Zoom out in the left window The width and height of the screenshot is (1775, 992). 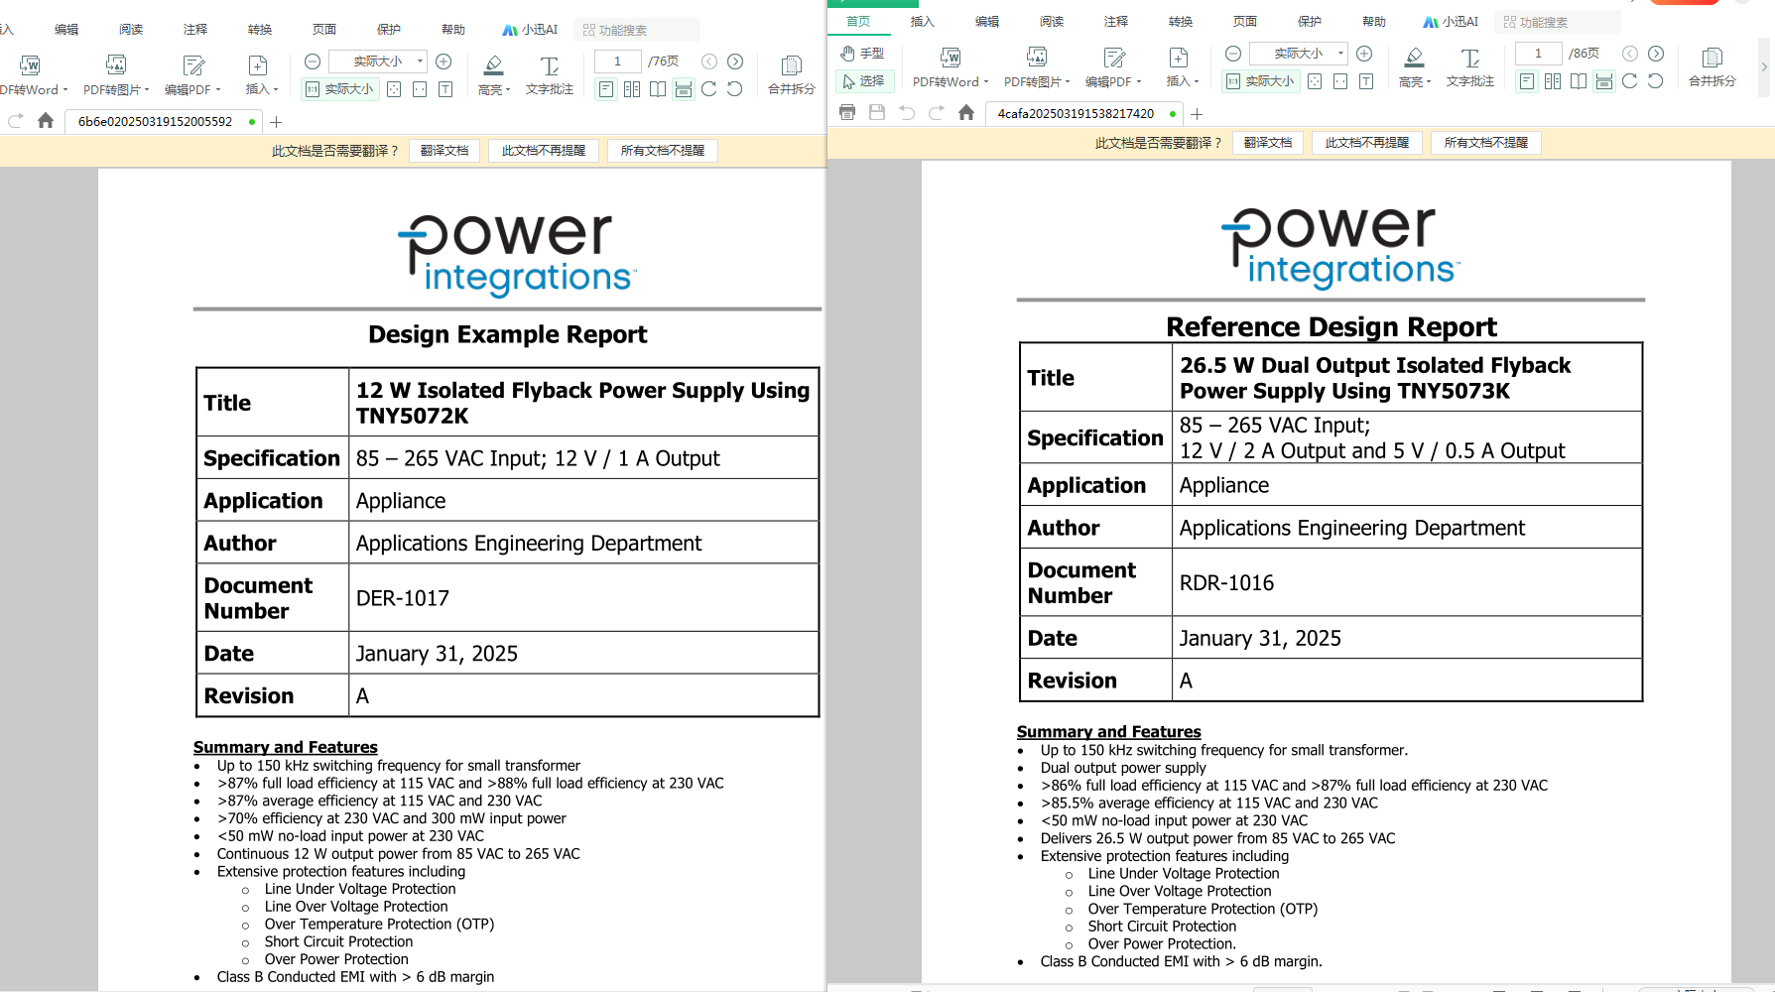313,62
